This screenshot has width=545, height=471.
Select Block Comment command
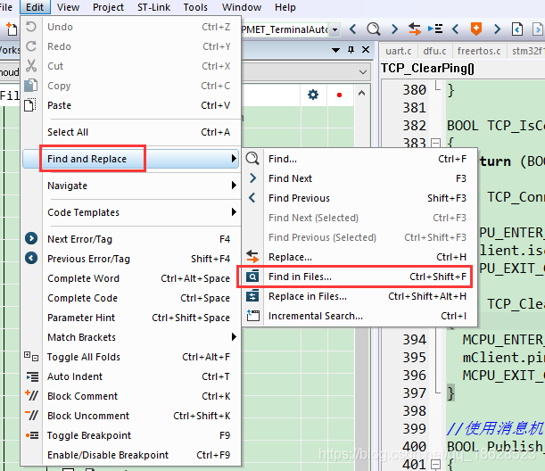(x=130, y=396)
